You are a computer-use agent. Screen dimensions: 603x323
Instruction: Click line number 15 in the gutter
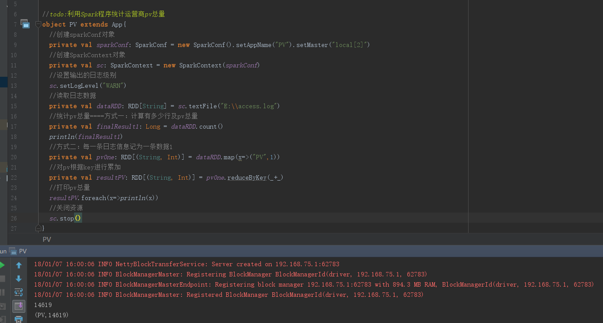(x=13, y=106)
